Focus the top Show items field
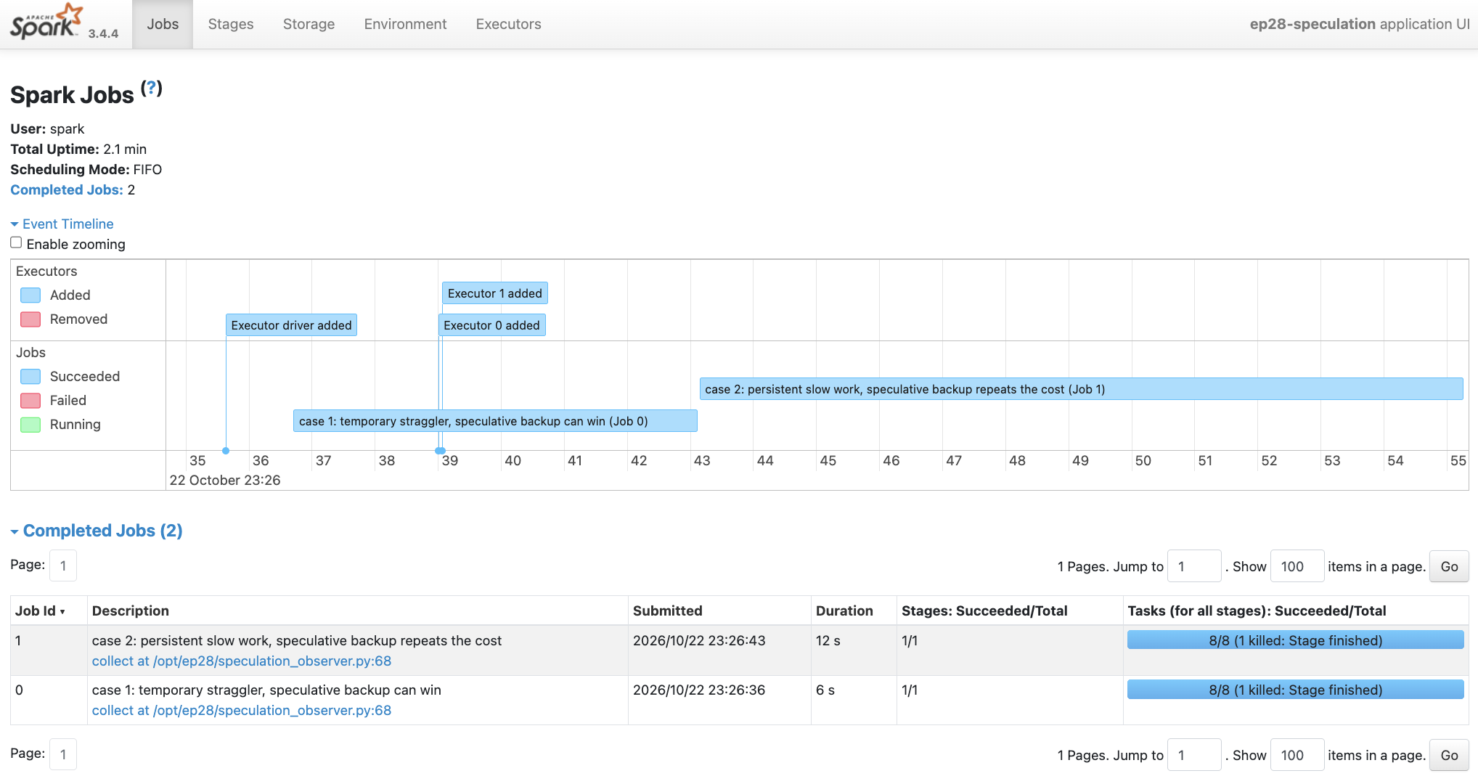 click(x=1297, y=566)
